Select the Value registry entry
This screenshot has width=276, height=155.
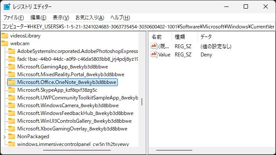coord(164,55)
